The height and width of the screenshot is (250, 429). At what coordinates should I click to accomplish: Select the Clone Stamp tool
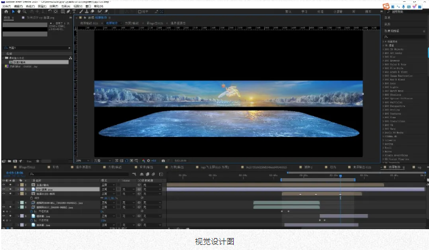[87, 11]
